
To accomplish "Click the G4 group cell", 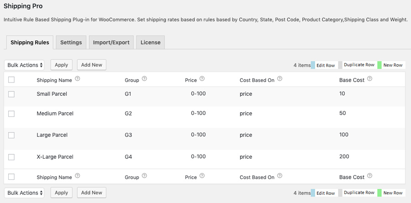I will tap(128, 156).
